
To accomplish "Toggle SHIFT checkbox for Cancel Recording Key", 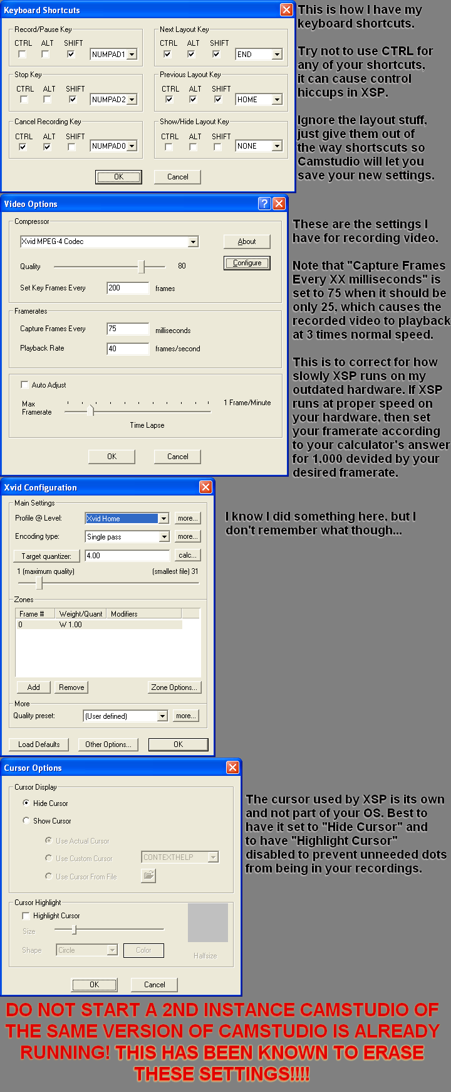I will click(x=72, y=147).
